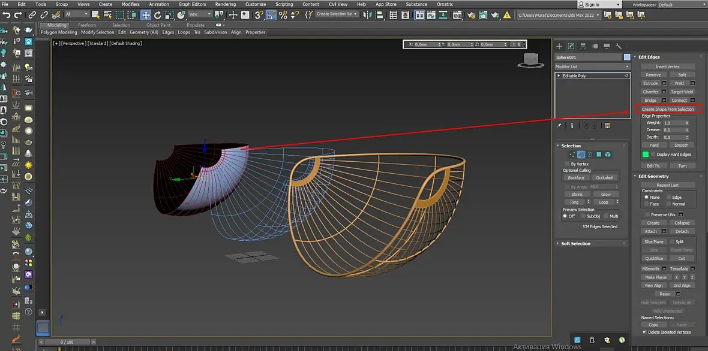Open the Modifiers menu
Viewport: 708px width, 351px height.
[130, 4]
